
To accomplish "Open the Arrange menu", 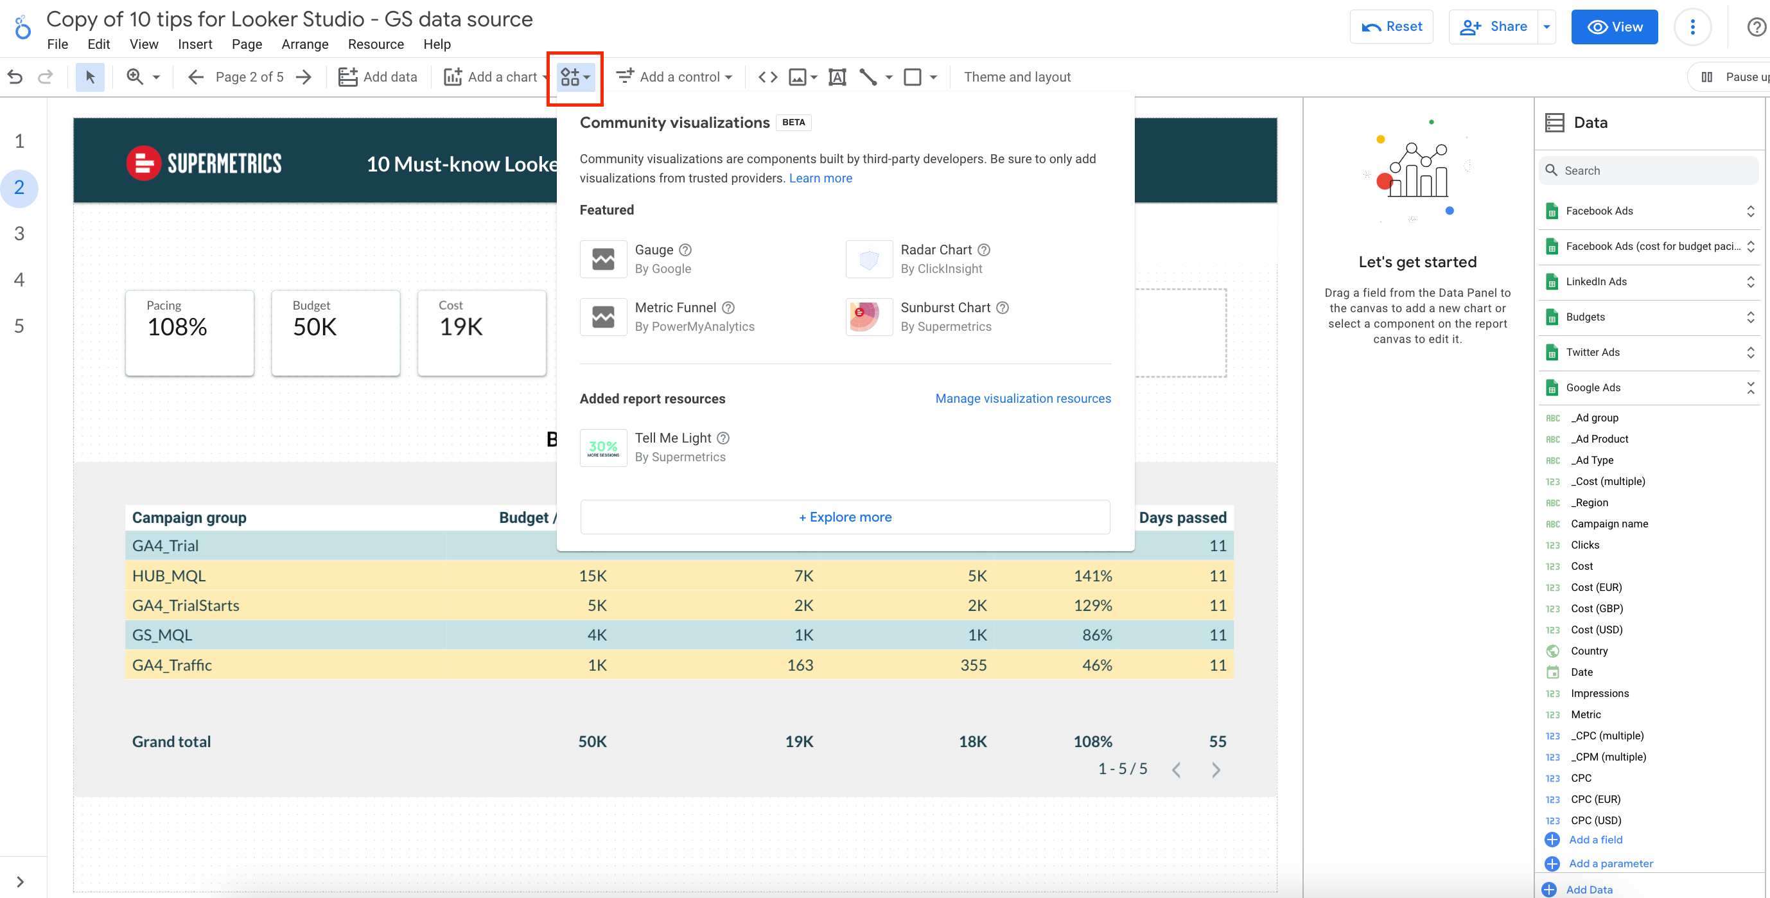I will pyautogui.click(x=304, y=44).
